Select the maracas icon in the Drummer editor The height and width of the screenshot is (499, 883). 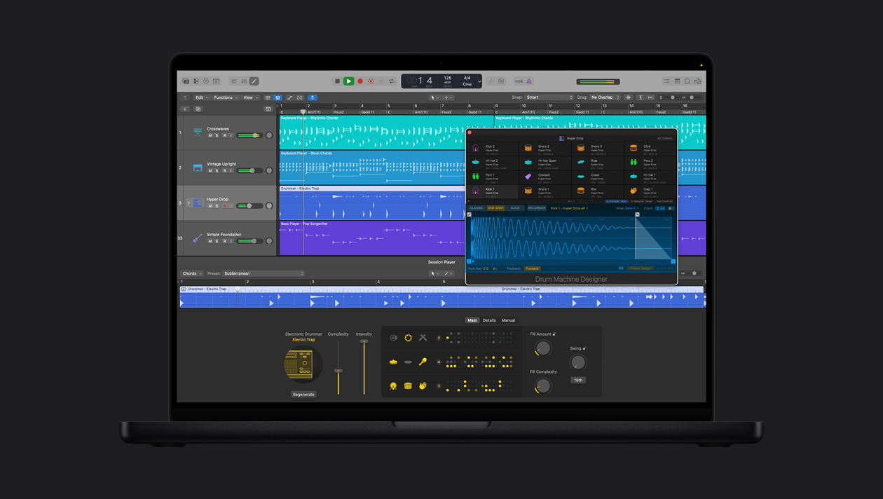pyautogui.click(x=423, y=361)
